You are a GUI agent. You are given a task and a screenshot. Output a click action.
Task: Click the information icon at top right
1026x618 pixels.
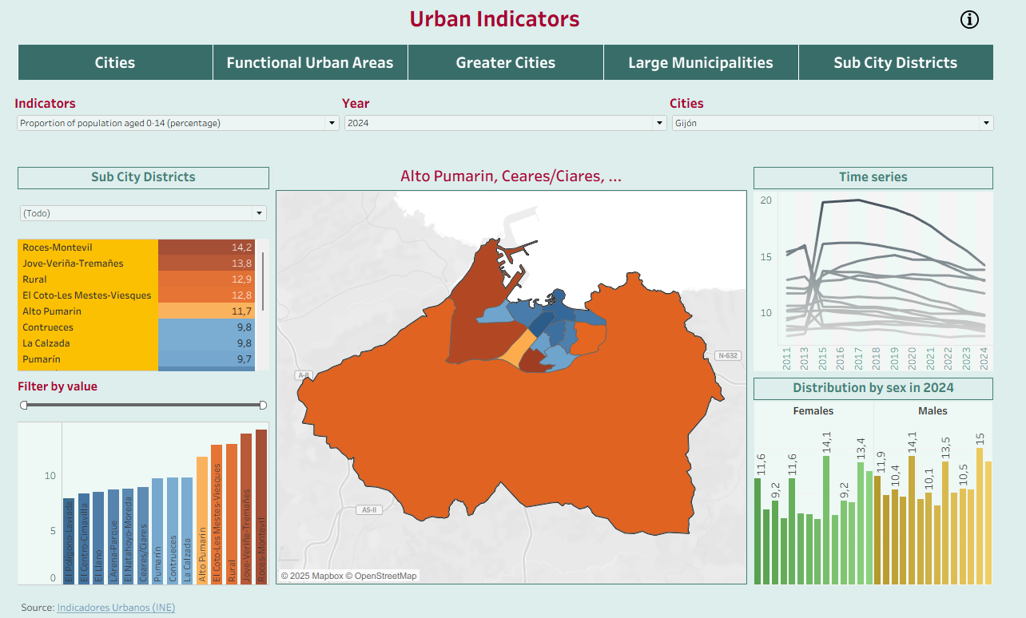(969, 20)
